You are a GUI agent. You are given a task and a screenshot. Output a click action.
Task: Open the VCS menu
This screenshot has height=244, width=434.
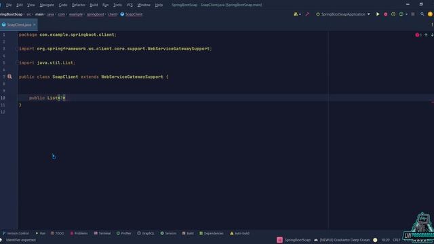[x=130, y=5]
